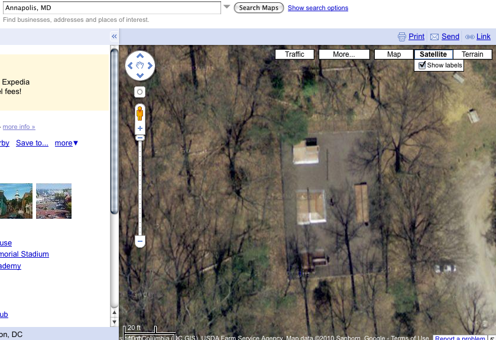
Task: Open Show search options link
Action: pos(318,8)
